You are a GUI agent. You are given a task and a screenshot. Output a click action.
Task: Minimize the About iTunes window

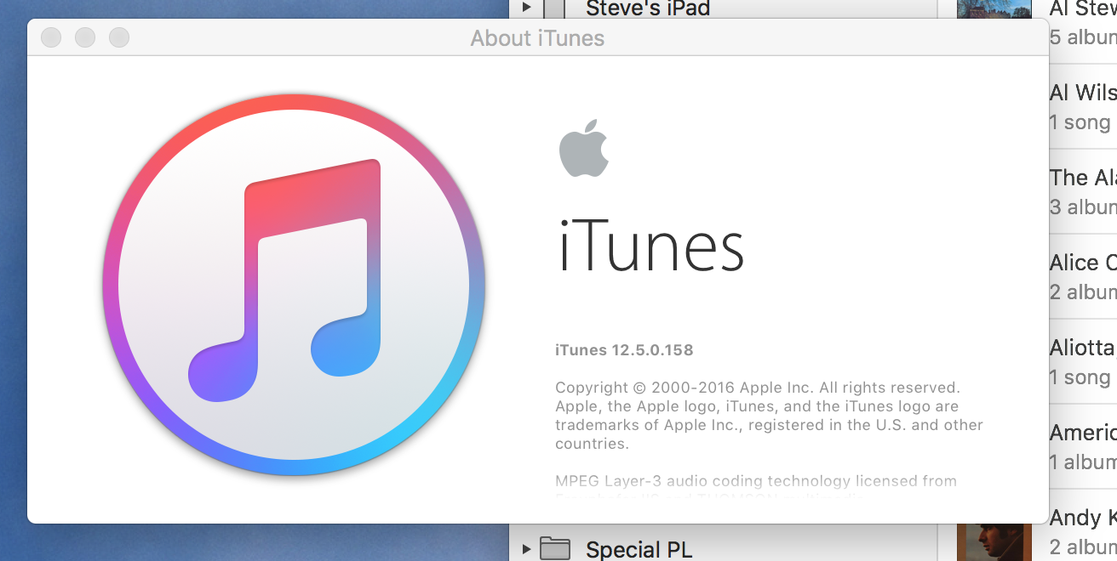point(85,37)
